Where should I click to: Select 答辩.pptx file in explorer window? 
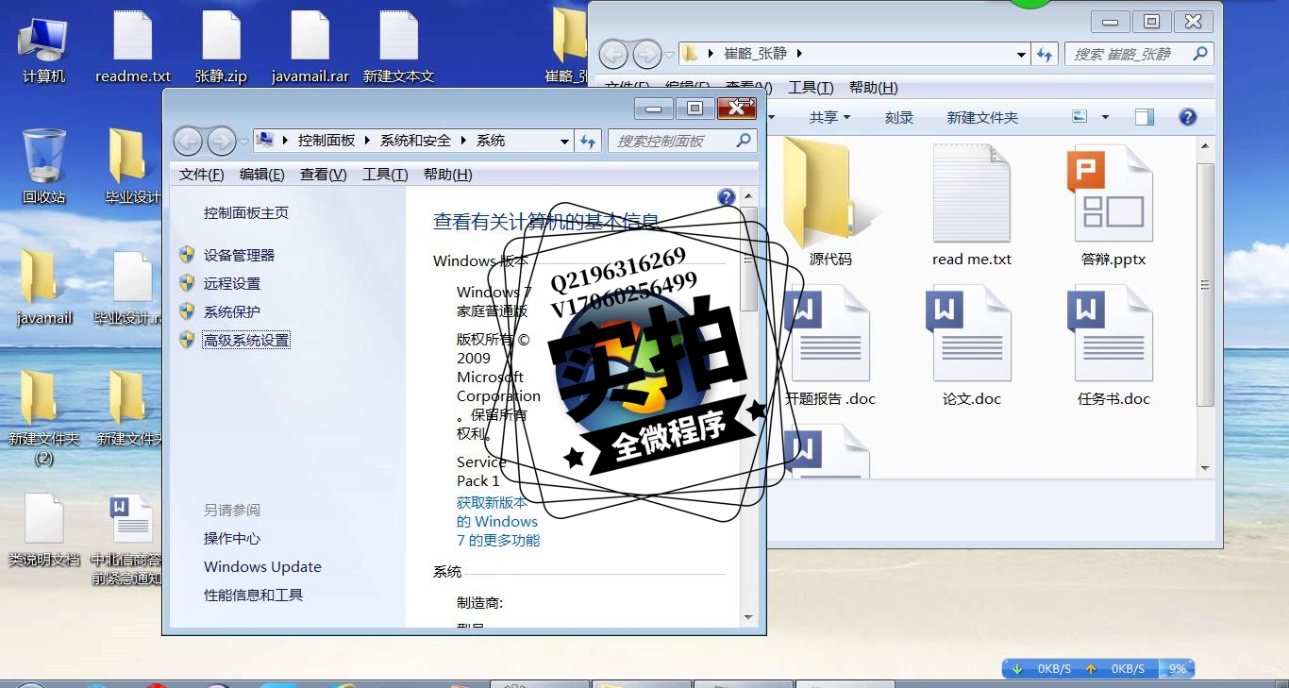pyautogui.click(x=1113, y=204)
